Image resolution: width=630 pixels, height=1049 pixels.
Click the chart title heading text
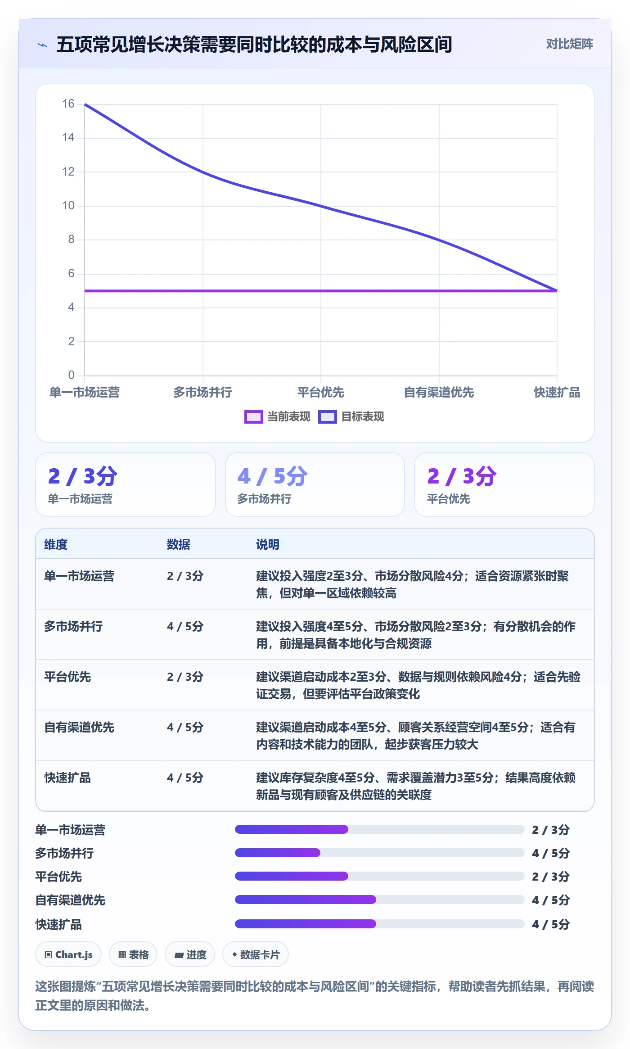pyautogui.click(x=254, y=45)
